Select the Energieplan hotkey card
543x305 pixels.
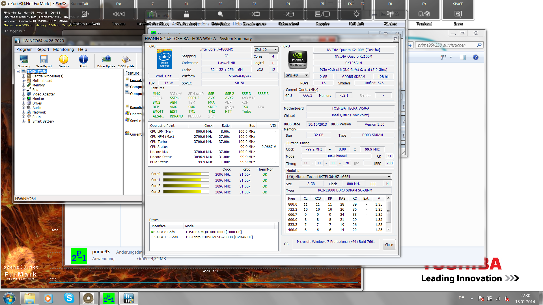pyautogui.click(x=220, y=13)
